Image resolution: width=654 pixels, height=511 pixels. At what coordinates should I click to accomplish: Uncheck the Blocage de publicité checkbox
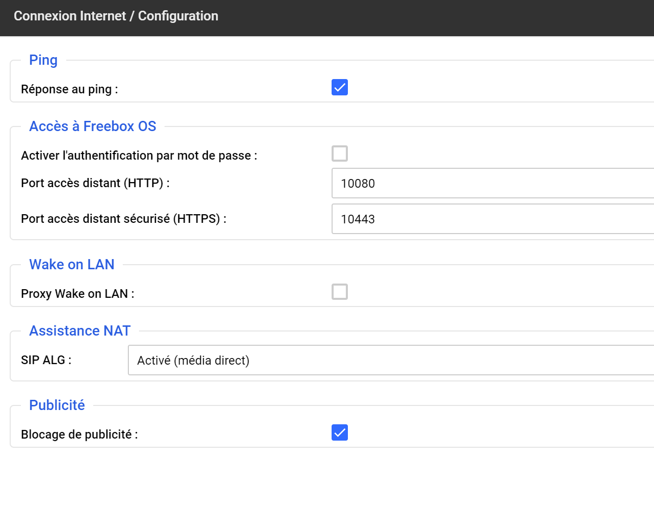click(x=340, y=432)
